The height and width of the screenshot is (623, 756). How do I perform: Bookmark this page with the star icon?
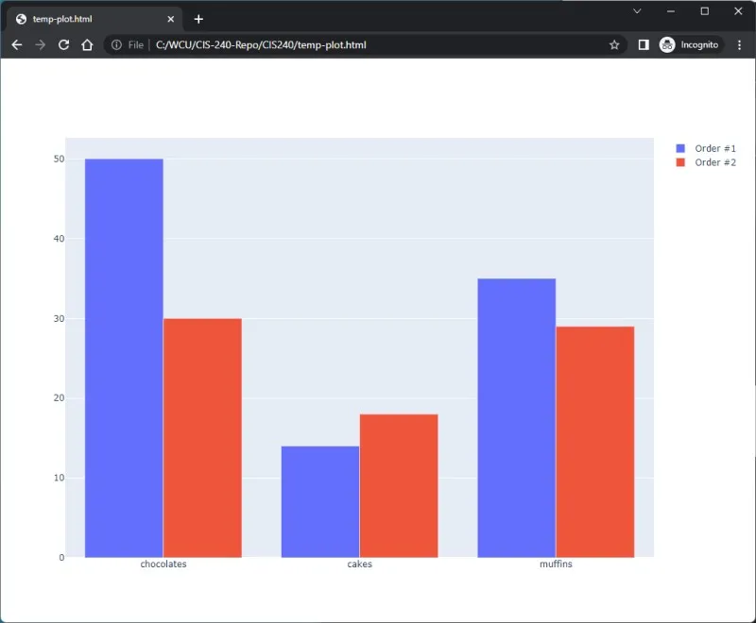(x=613, y=44)
